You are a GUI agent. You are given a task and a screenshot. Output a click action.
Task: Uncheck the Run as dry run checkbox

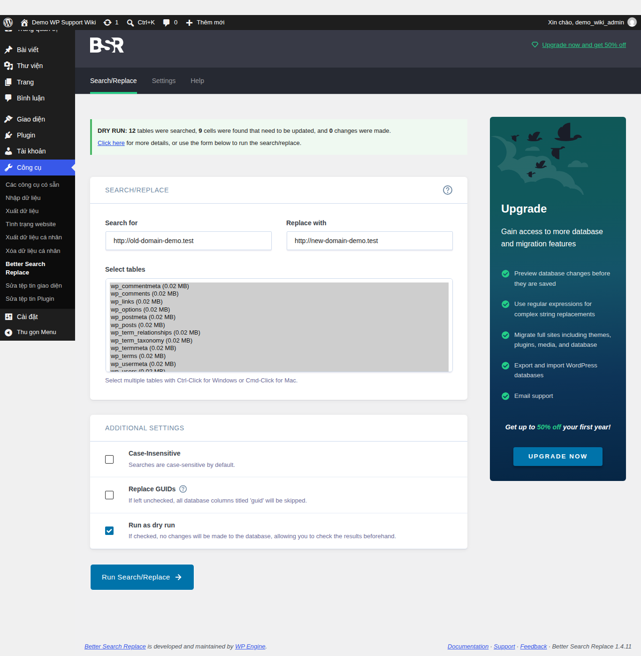[109, 531]
